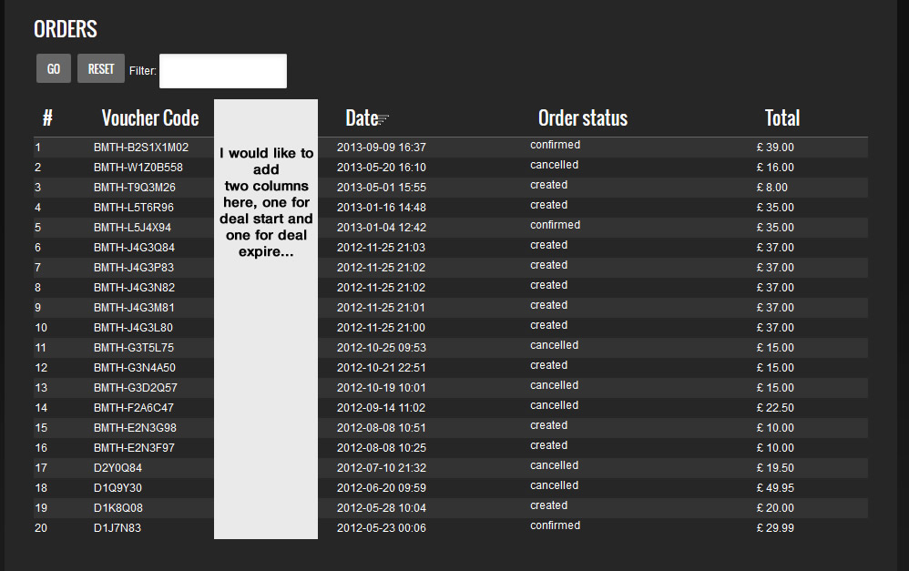
Task: Select voucher code BMTH-J4G3Q84
Action: point(134,248)
